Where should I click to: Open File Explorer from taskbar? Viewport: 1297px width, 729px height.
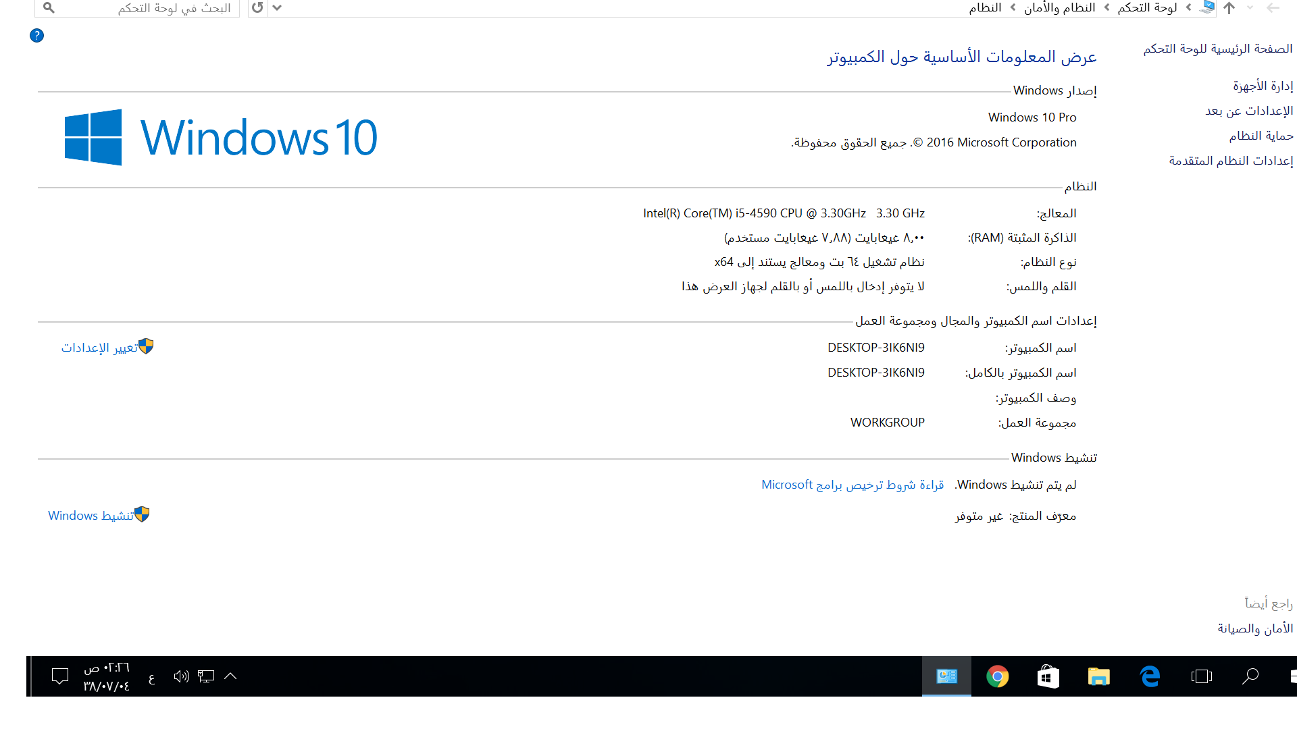[x=1099, y=676]
